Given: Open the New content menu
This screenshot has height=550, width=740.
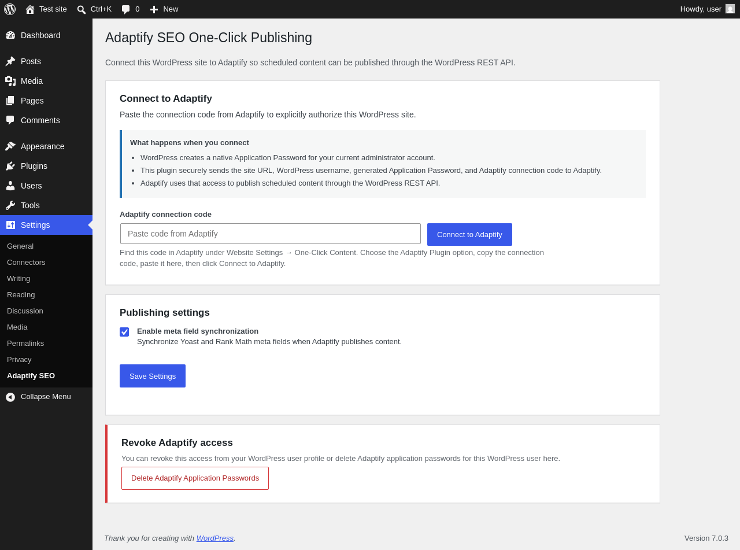Looking at the screenshot, I should pos(164,9).
